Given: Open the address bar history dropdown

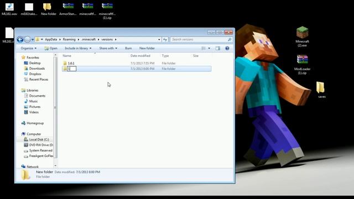Looking at the screenshot, I should pyautogui.click(x=159, y=39).
